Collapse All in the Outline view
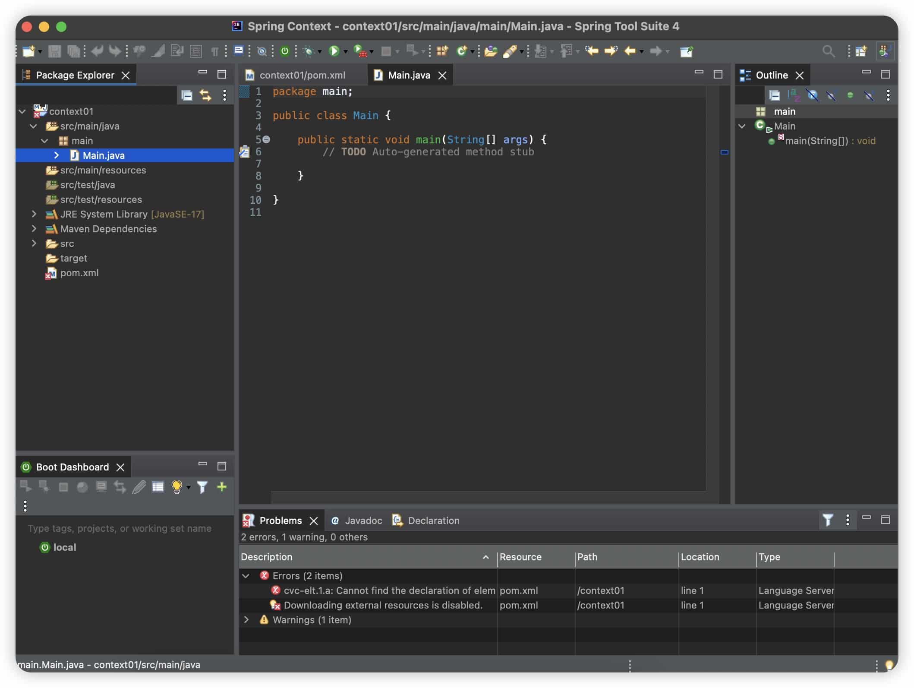 (x=775, y=95)
